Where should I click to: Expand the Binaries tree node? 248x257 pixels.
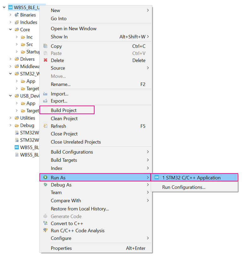click(10, 15)
